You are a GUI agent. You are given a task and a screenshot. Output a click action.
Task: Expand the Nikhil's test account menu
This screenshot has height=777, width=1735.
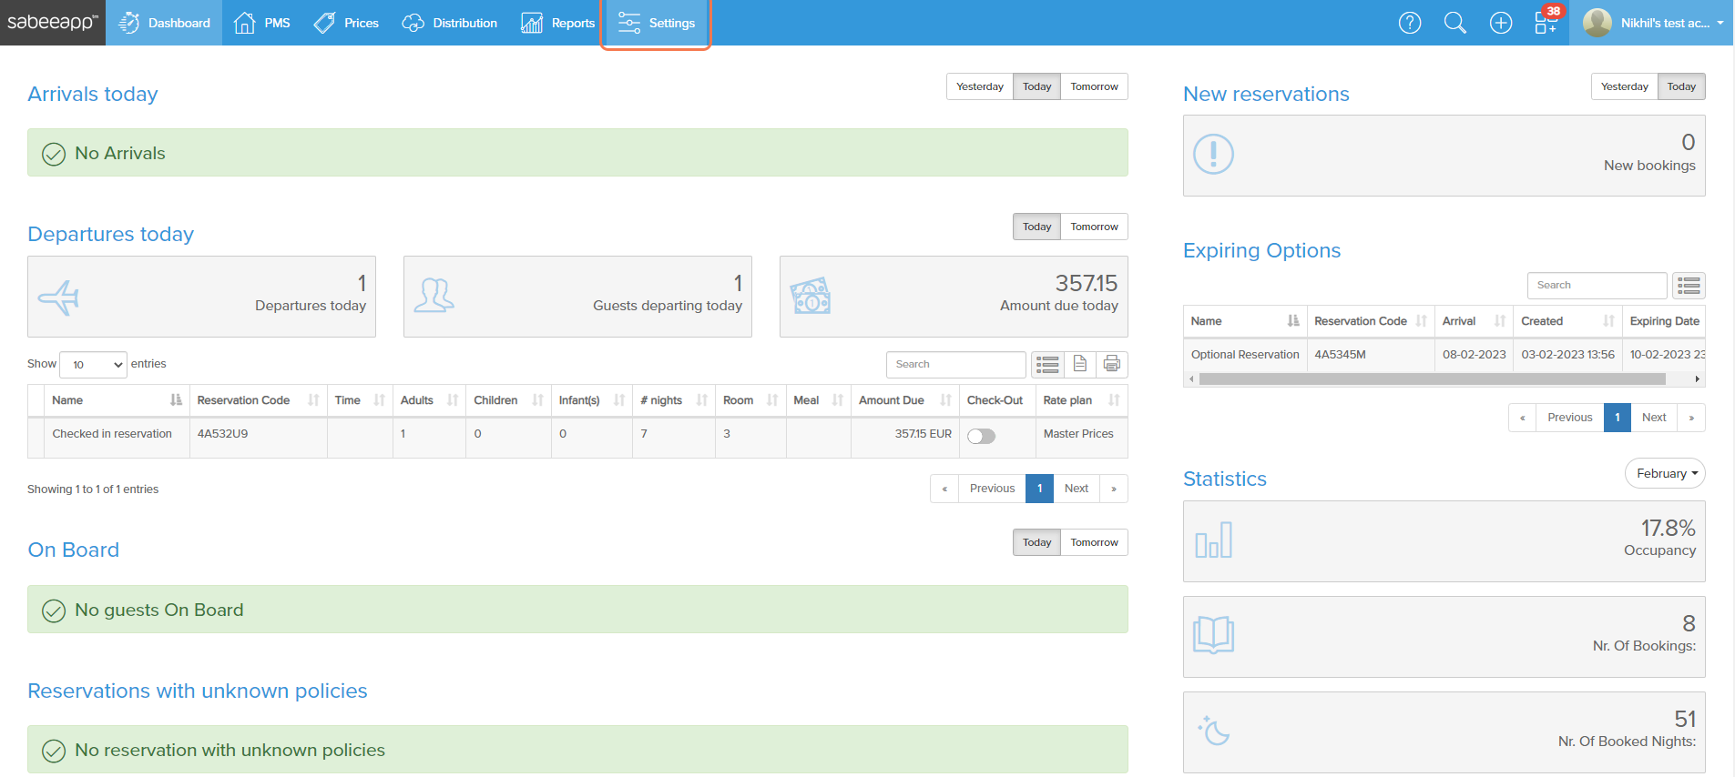coord(1653,23)
